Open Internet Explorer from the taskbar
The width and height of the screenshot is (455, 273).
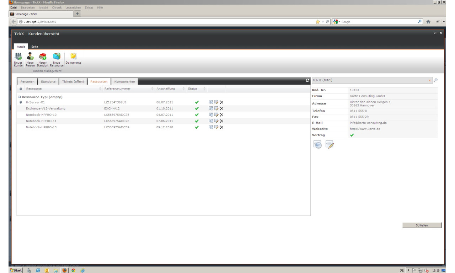[x=82, y=271]
